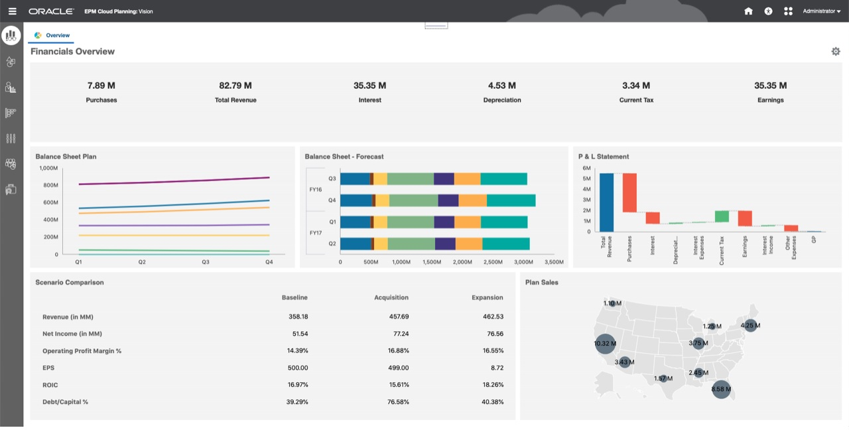The height and width of the screenshot is (430, 849).
Task: Click the FY16 Q3 stacked bar in Balance Sheet Forecast
Action: (431, 178)
